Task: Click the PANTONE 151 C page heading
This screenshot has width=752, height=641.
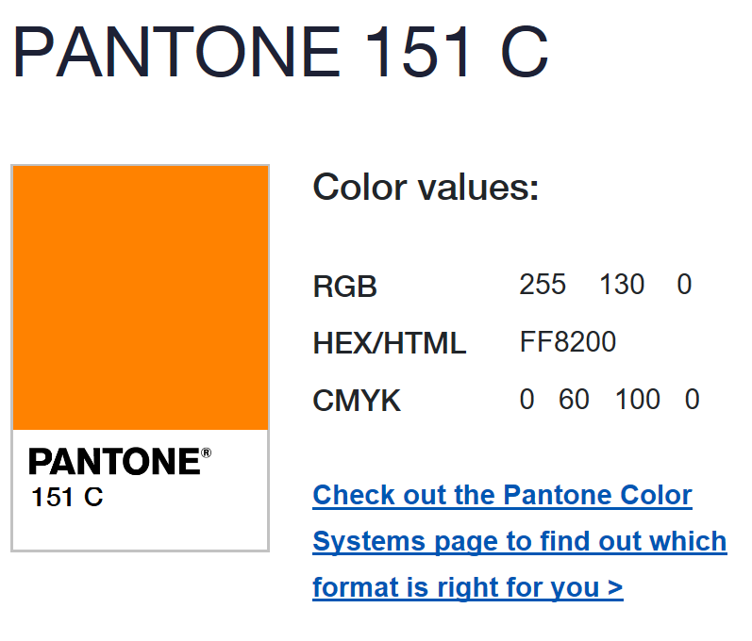Action: point(280,52)
